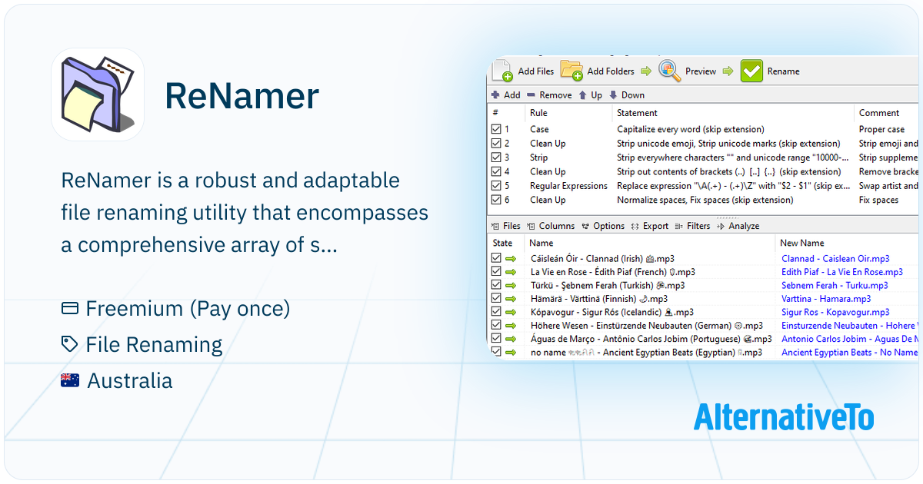Click new name 'Clannad - Caislean Oir.mp3'
This screenshot has height=484, width=923.
click(835, 259)
